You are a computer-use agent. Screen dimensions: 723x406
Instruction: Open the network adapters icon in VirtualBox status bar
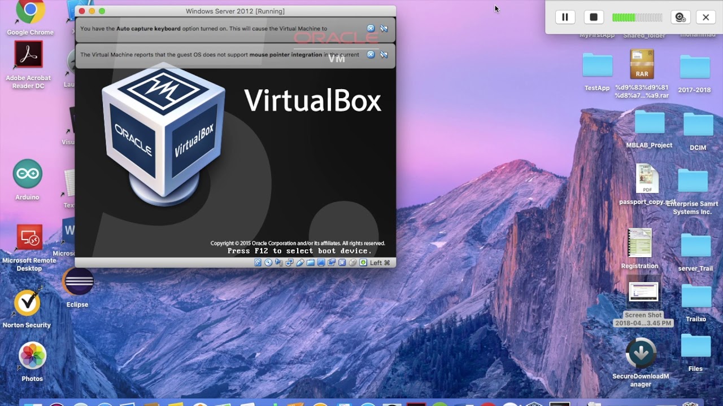click(290, 263)
